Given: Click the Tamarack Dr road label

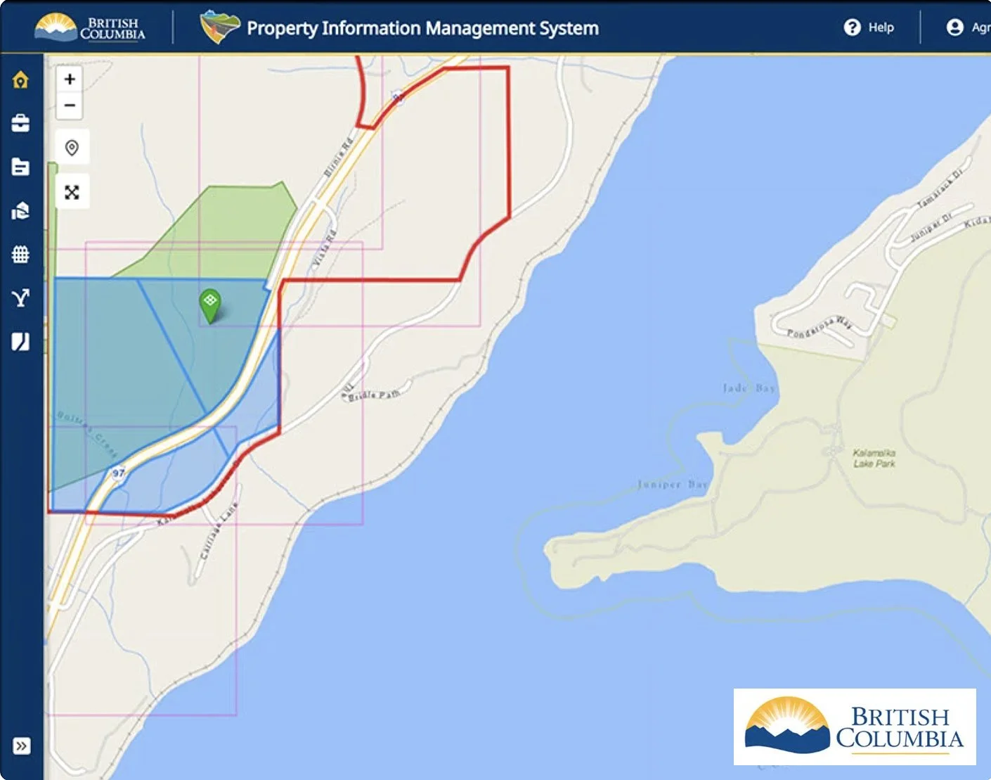Looking at the screenshot, I should [x=940, y=188].
